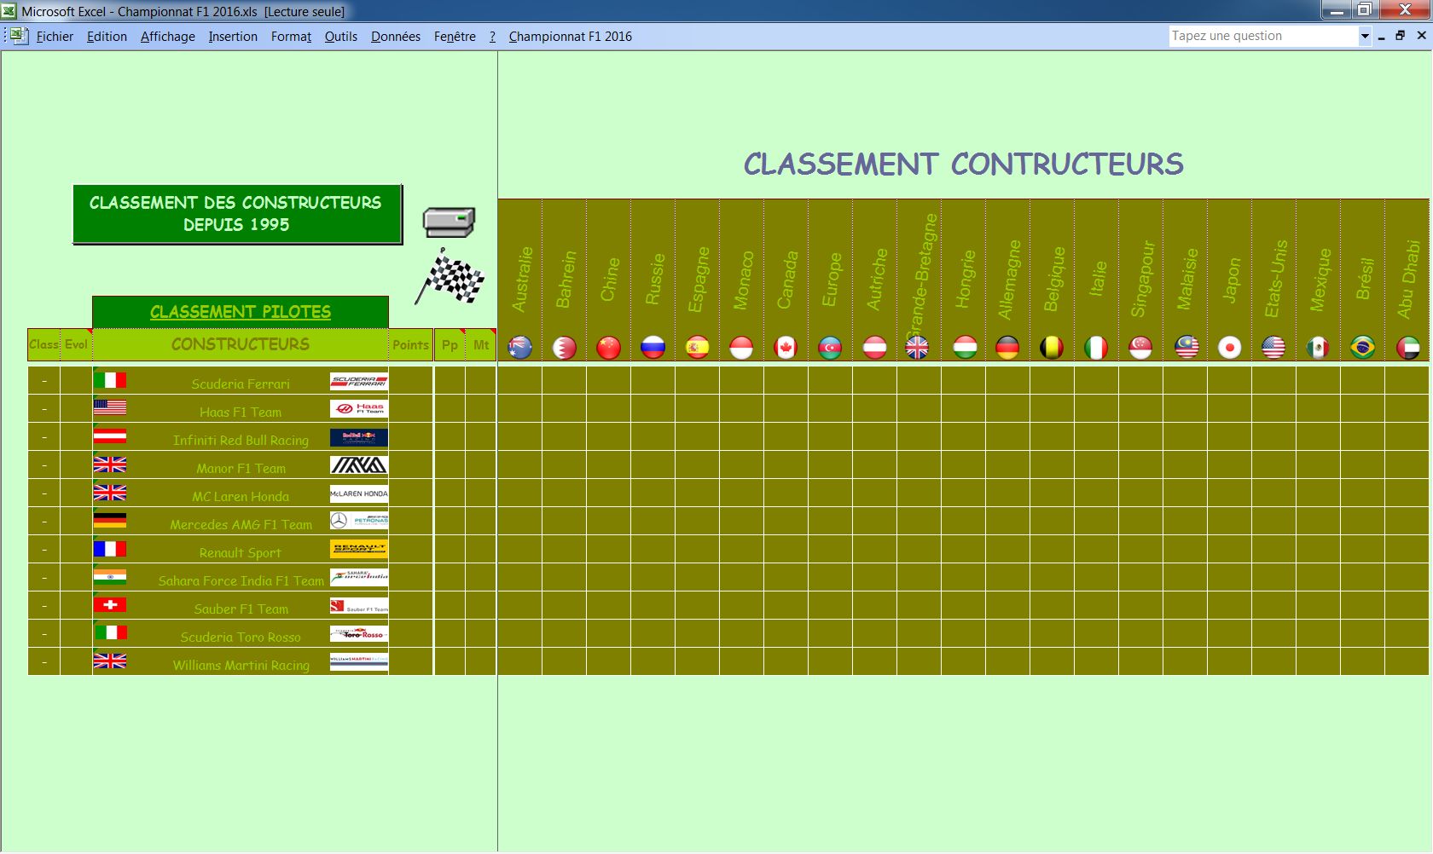
Task: Click the Scuderia Ferrari team logo
Action: click(x=359, y=381)
